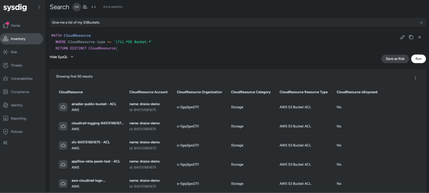Copy the SysQL query
429x193 pixels.
tap(411, 37)
